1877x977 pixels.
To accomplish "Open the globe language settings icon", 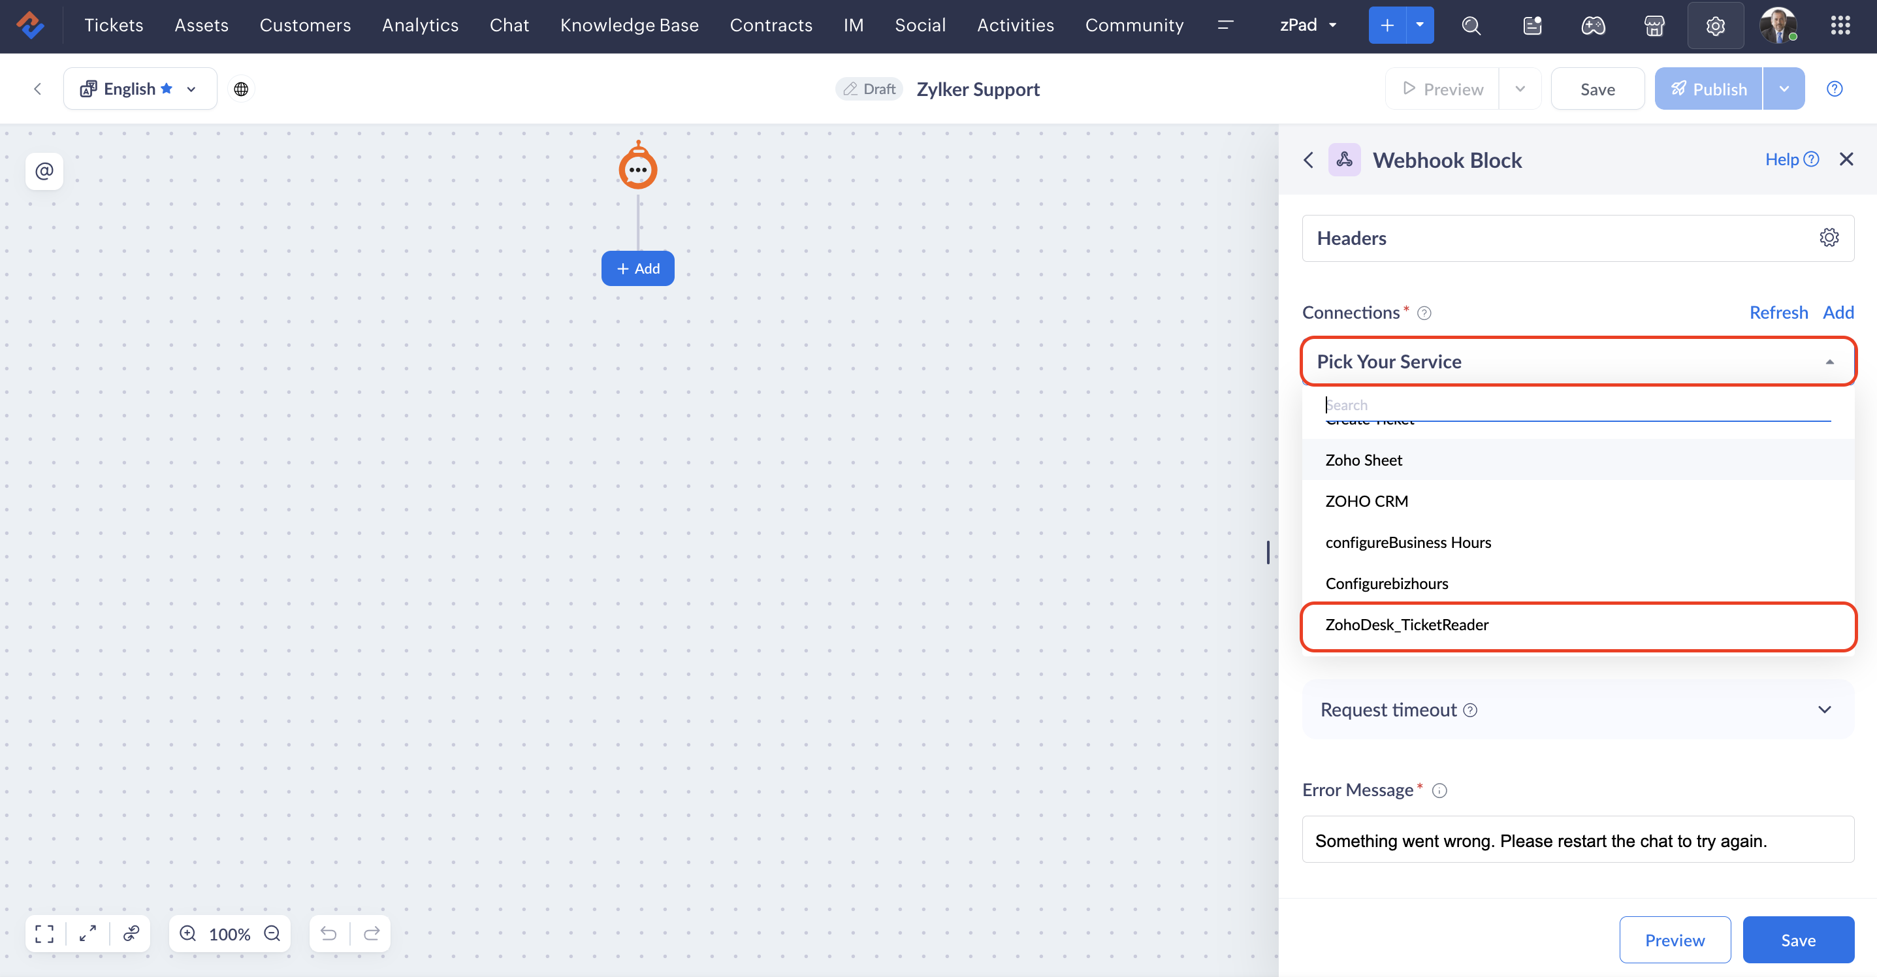I will (x=241, y=89).
